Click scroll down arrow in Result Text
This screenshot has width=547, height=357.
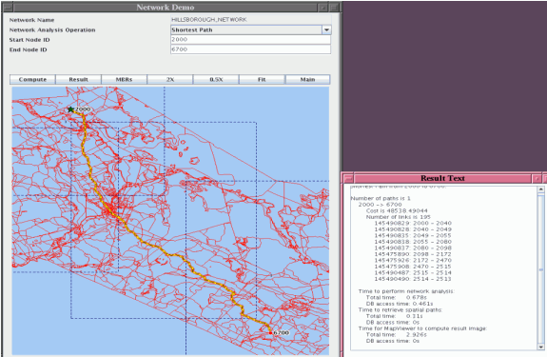[540, 347]
